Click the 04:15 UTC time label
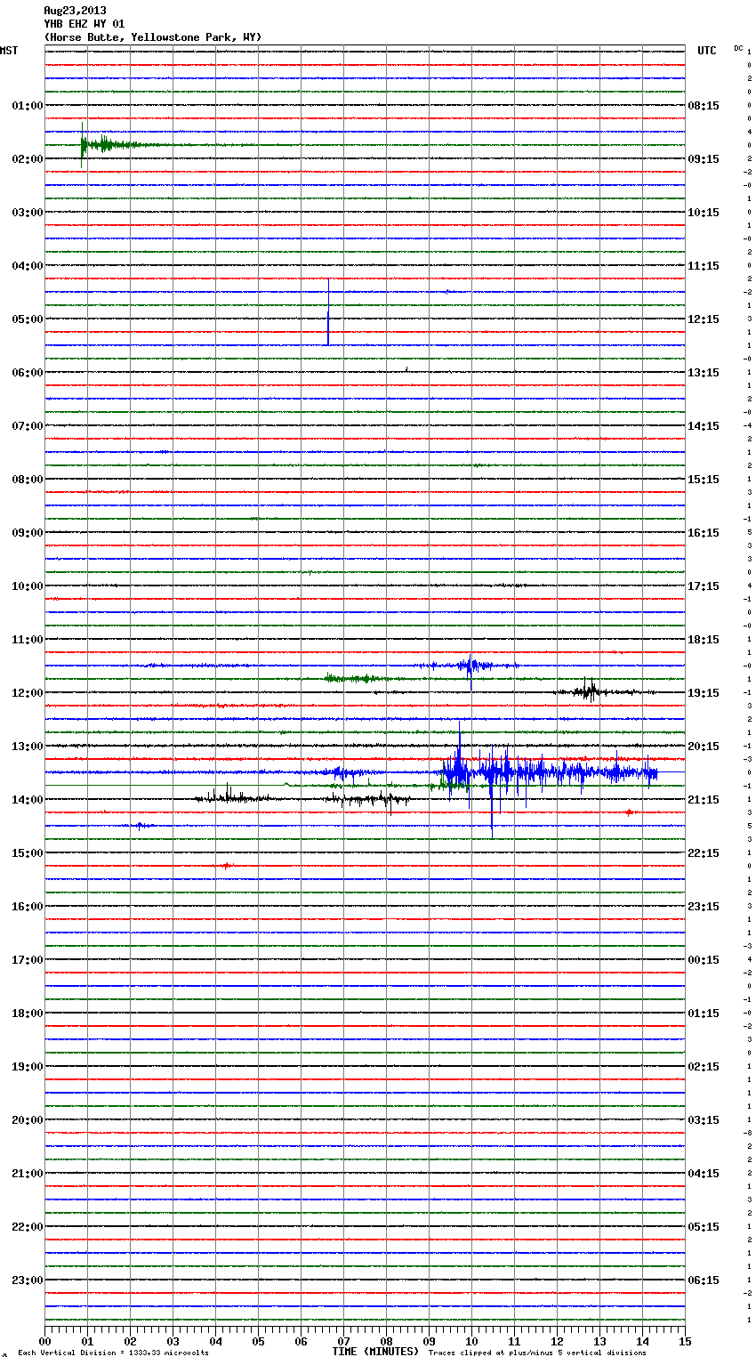 pyautogui.click(x=704, y=1174)
